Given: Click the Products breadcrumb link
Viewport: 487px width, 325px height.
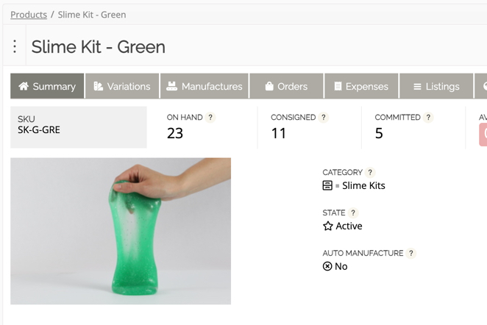Looking at the screenshot, I should tap(29, 15).
